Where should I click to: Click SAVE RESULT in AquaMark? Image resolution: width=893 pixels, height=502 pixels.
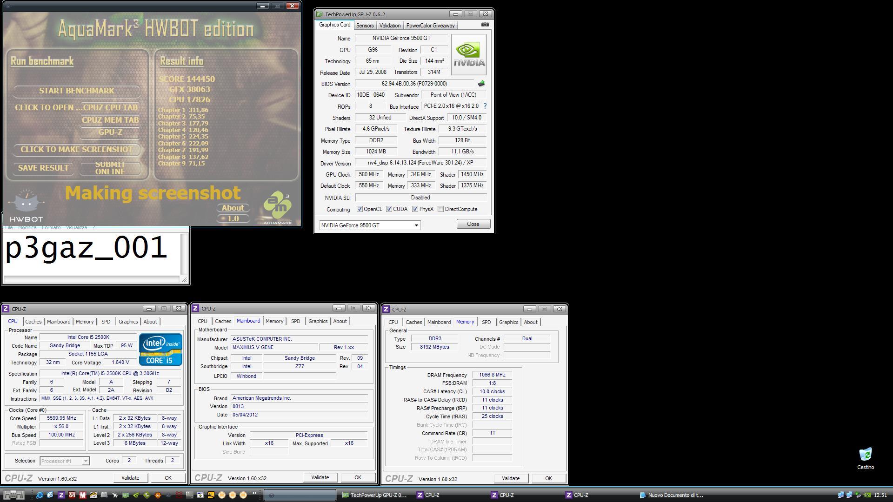tap(43, 168)
